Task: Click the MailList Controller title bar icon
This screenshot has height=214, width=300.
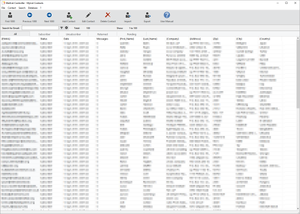Action: click(3, 3)
